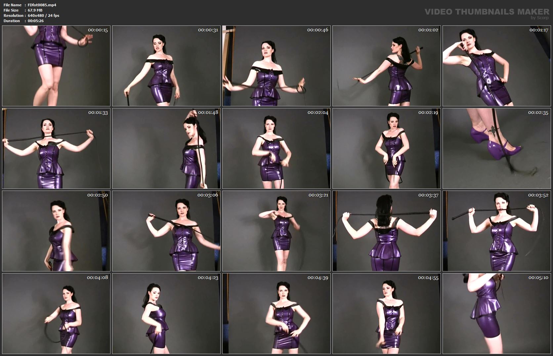Screen dimensions: 553x356
Task: Click the frame marked 00:04:08
Action: pos(56,313)
